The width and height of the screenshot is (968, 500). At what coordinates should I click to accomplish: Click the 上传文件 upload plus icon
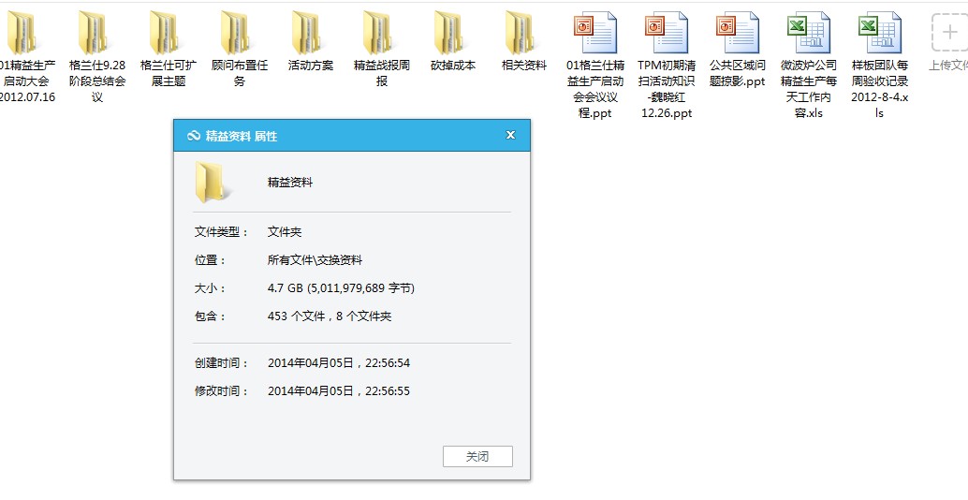[x=949, y=33]
